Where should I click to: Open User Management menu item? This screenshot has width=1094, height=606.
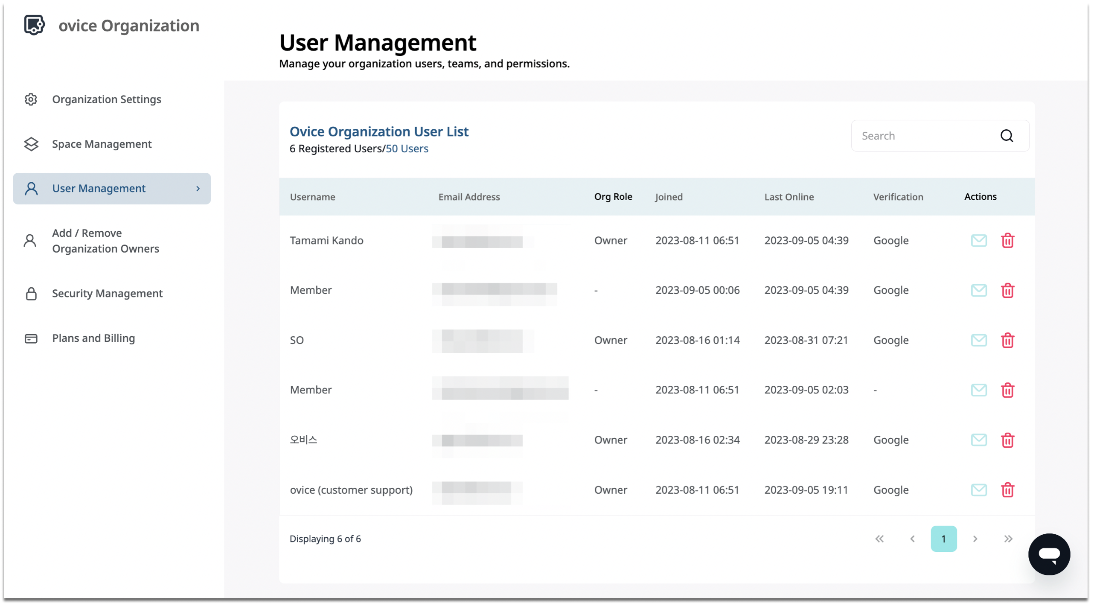(x=112, y=189)
